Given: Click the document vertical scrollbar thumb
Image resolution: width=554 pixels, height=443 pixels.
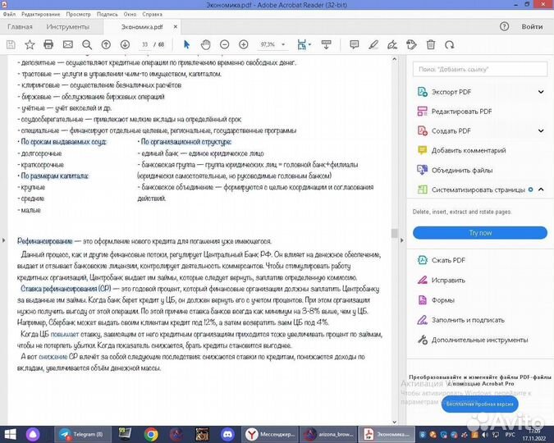Looking at the screenshot, I should 394,233.
